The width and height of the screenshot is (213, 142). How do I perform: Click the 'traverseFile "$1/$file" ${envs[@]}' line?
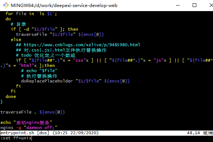pos(60,34)
